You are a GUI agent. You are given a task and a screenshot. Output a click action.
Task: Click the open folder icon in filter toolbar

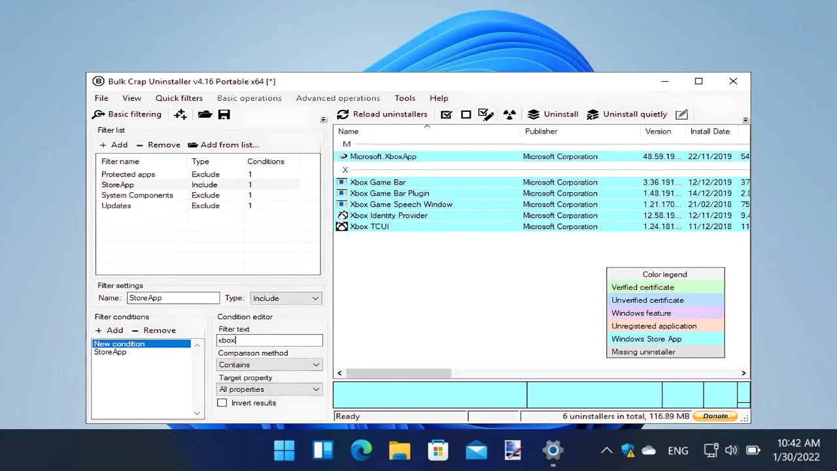(x=205, y=114)
